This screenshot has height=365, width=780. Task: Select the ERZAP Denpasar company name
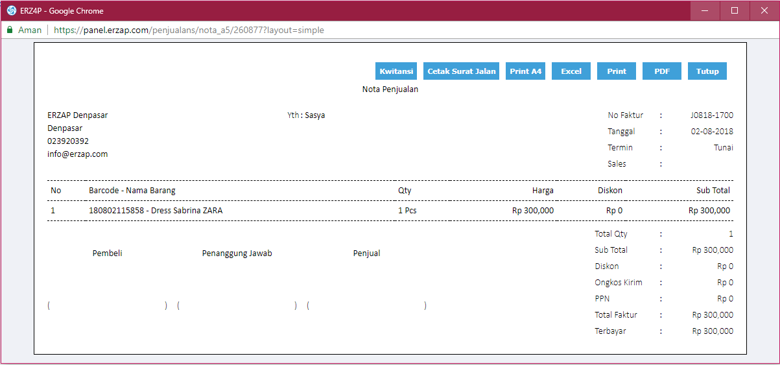(78, 115)
